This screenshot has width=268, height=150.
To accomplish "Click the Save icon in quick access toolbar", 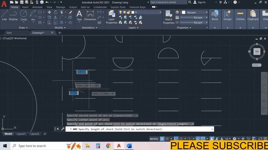I will coord(21,2).
